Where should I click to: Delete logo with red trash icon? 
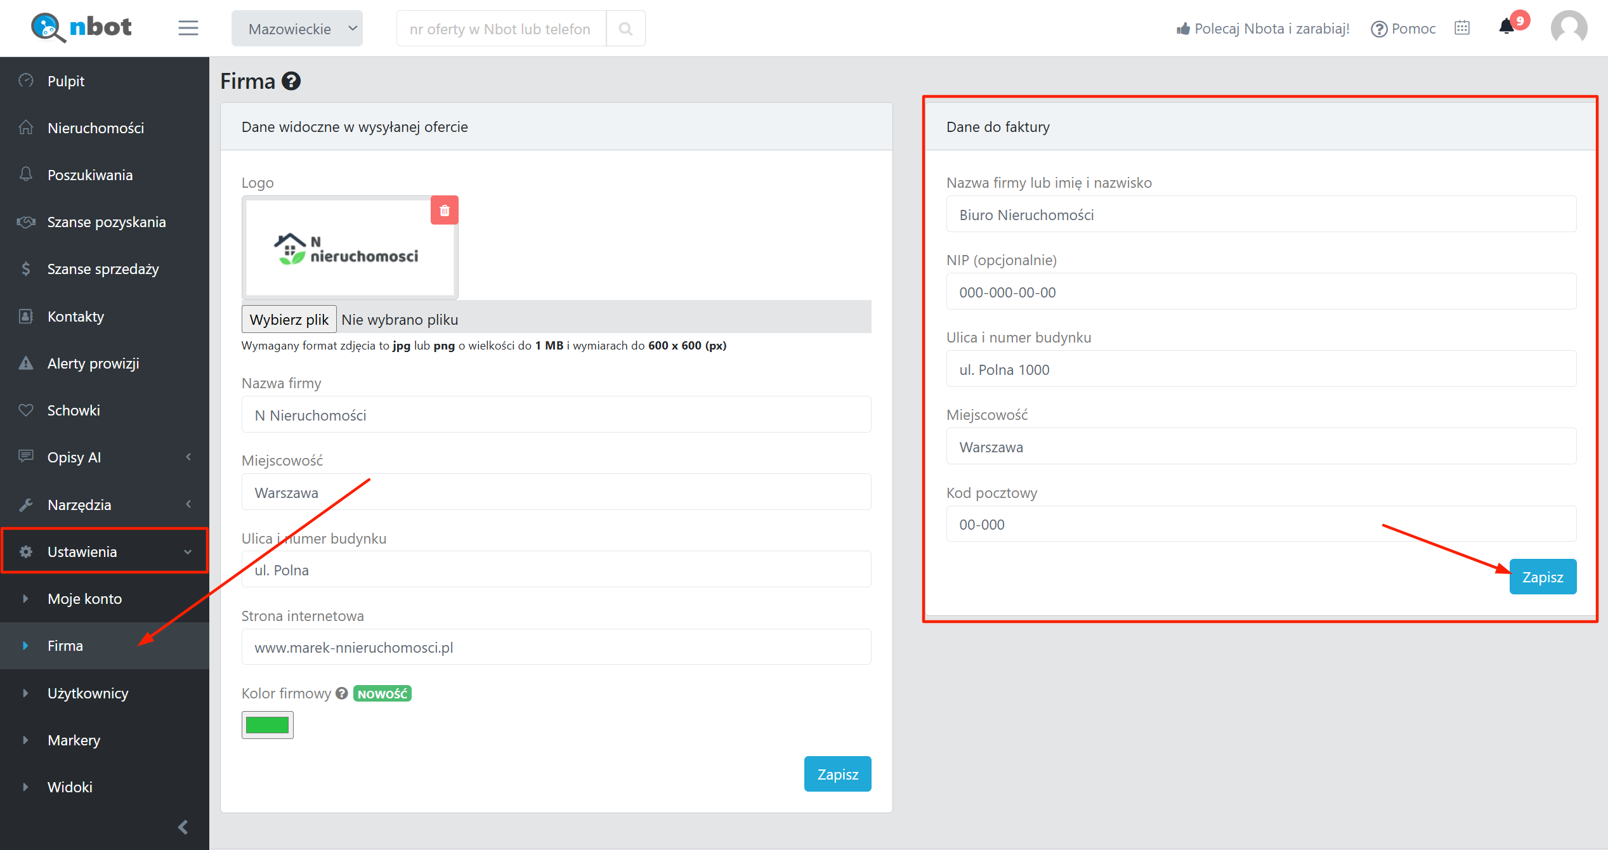pos(445,211)
